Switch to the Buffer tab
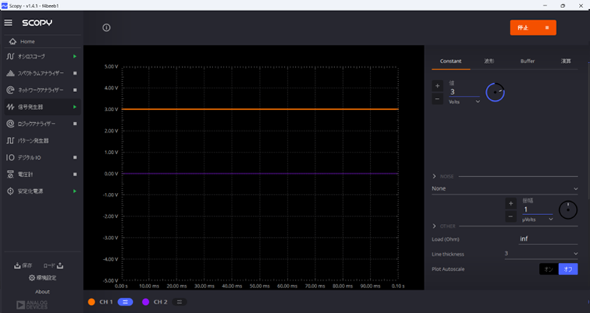The height and width of the screenshot is (313, 590). click(527, 61)
